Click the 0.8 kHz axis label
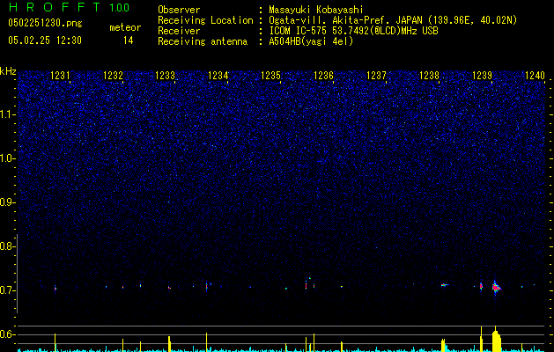Viewport: 554px width, 352px height. [8, 246]
